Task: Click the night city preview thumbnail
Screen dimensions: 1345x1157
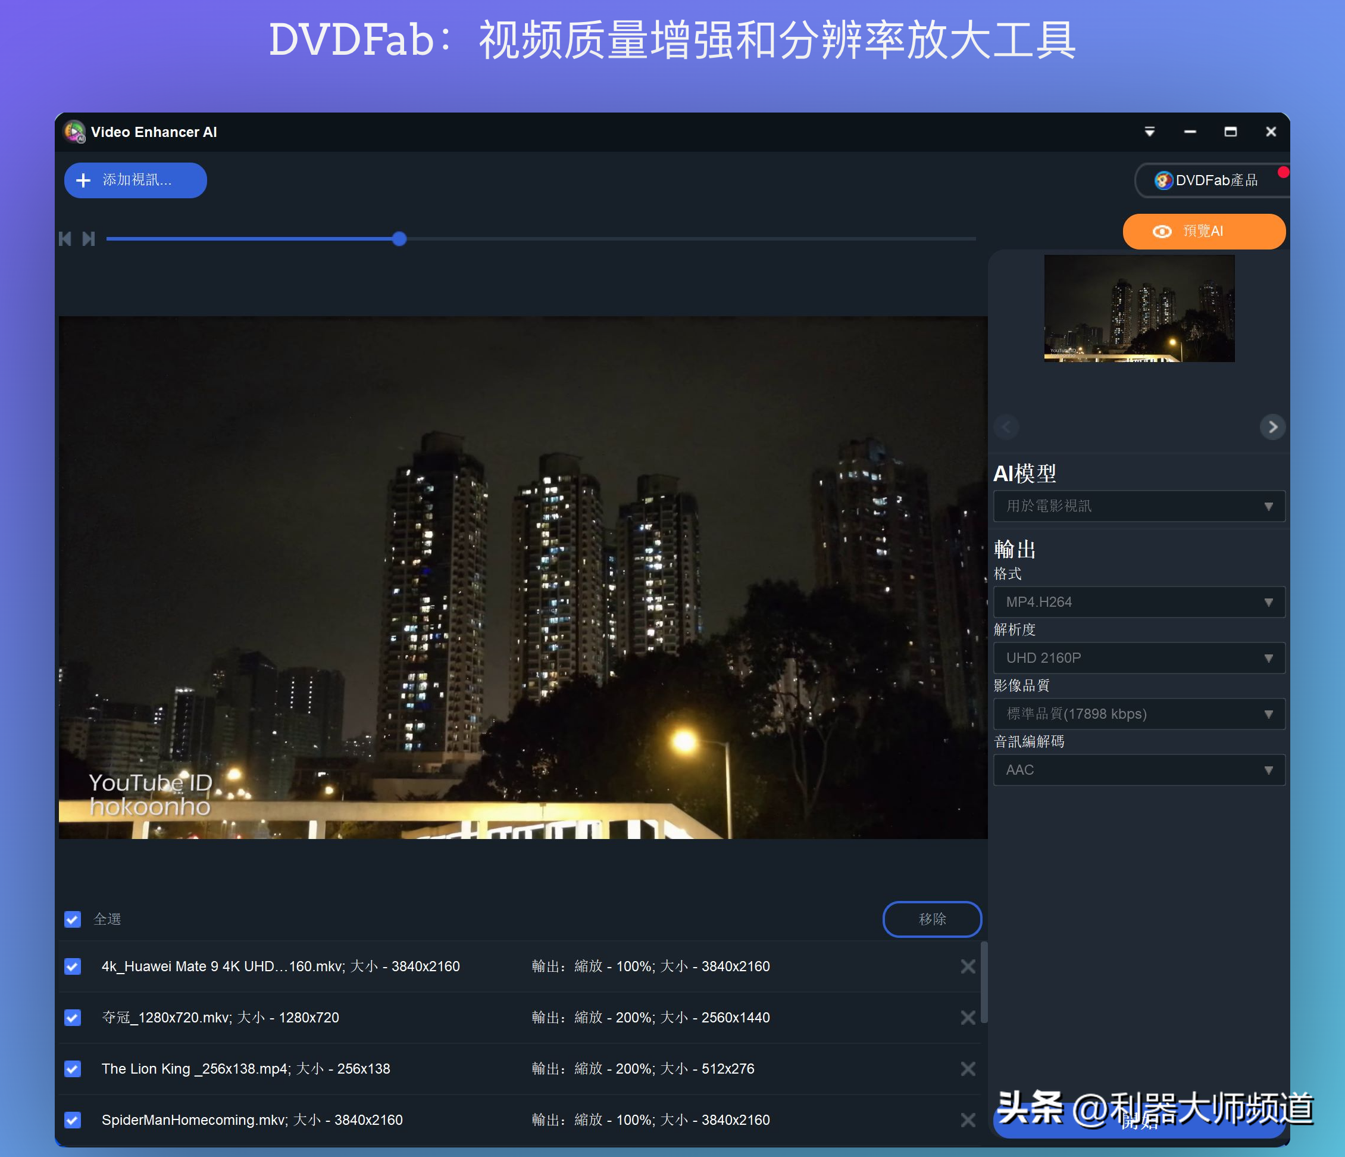Action: 1139,308
